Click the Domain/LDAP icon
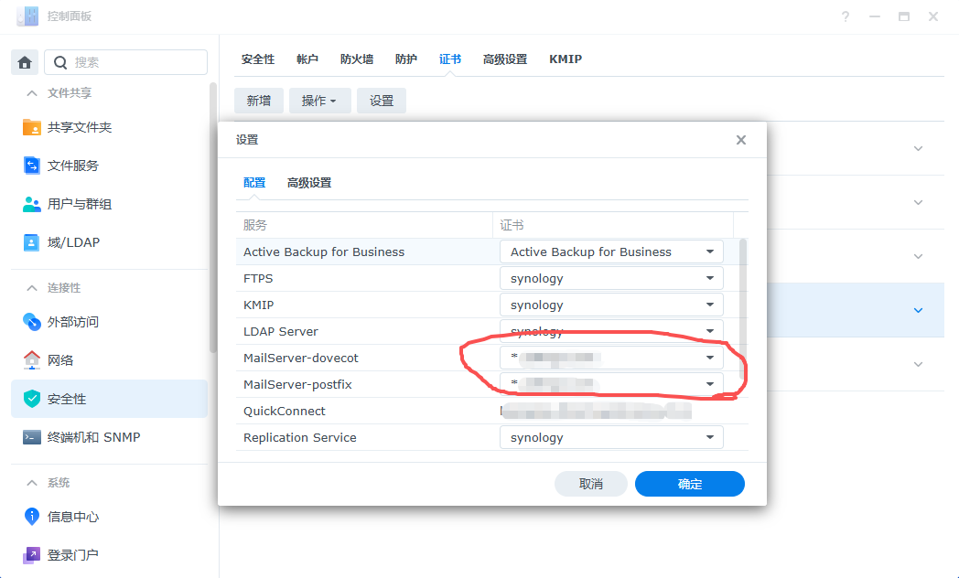The height and width of the screenshot is (578, 959). point(32,242)
